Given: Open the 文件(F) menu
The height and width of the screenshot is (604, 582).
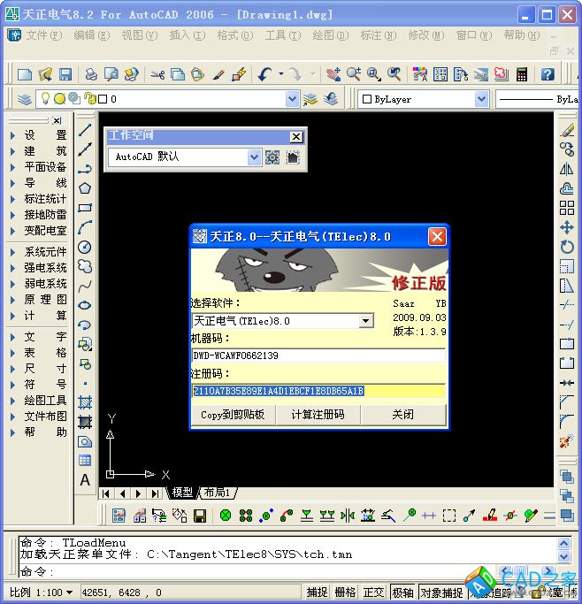Looking at the screenshot, I should (x=44, y=35).
